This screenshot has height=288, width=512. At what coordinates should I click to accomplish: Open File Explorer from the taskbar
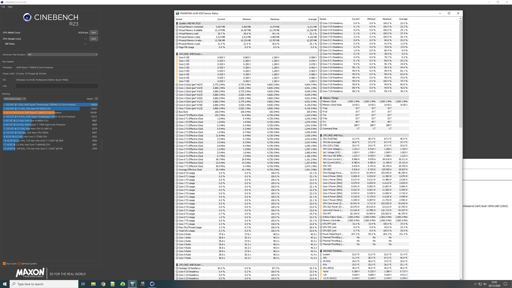[93, 284]
